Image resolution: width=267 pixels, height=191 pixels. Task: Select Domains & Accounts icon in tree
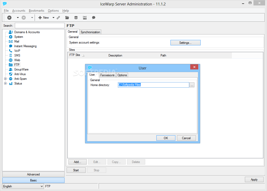click(11, 32)
